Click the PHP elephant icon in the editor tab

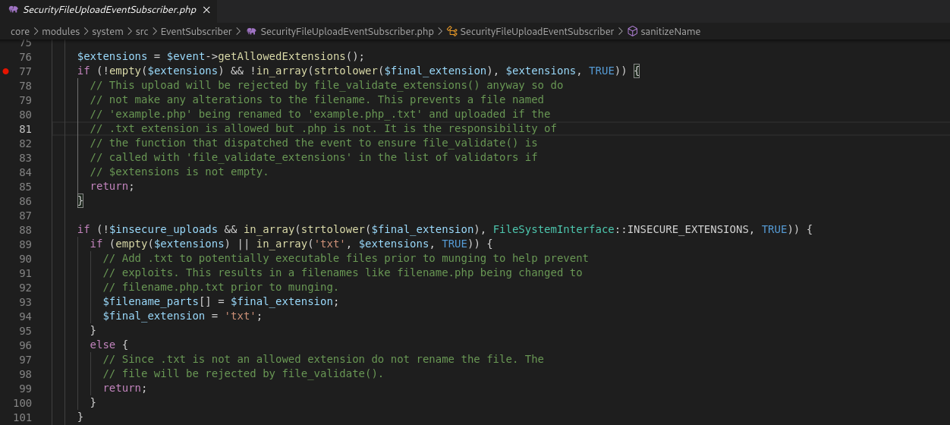click(13, 10)
